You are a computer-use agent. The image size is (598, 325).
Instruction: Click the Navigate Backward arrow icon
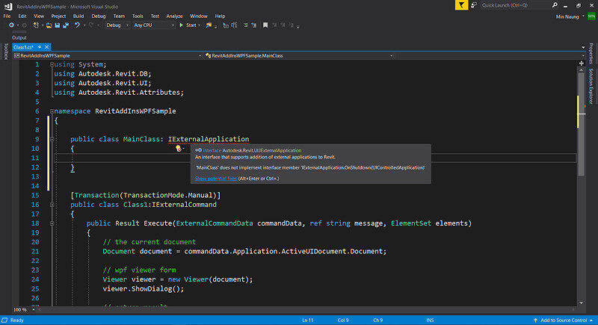13,25
